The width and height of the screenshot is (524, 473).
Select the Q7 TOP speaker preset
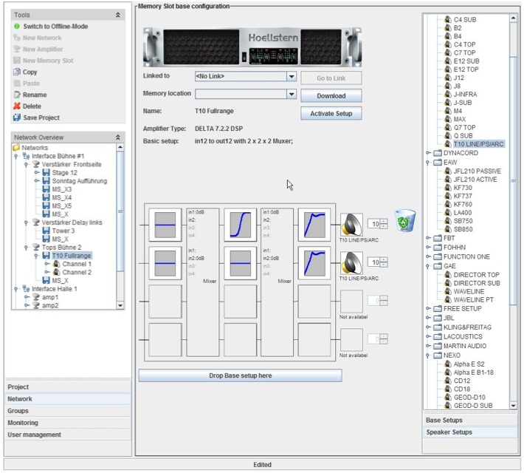[x=464, y=128]
